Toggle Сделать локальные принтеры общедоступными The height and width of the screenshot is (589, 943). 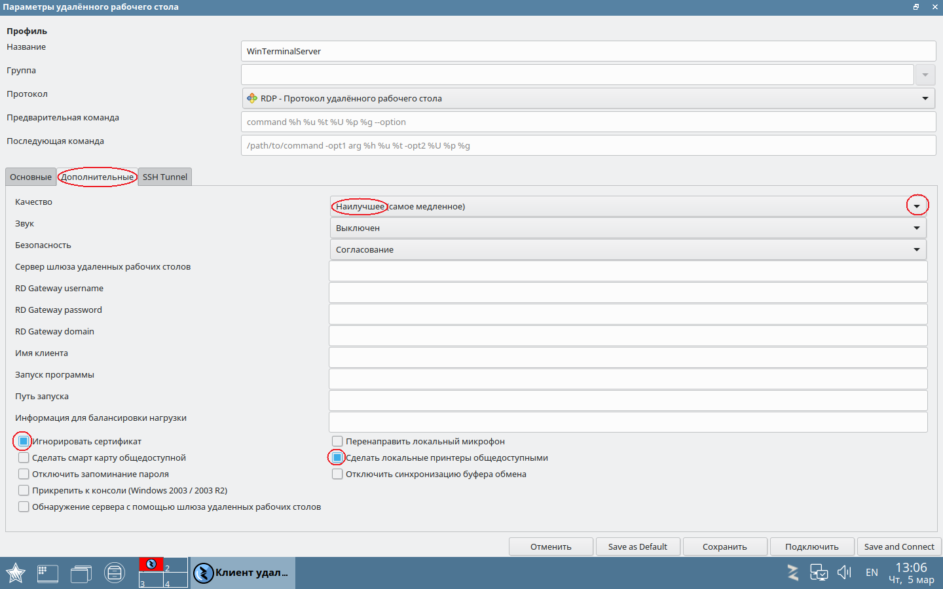tap(337, 457)
